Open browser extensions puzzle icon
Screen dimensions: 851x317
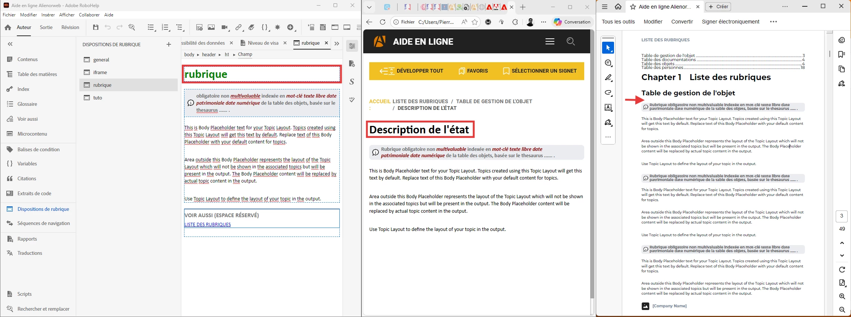click(515, 22)
